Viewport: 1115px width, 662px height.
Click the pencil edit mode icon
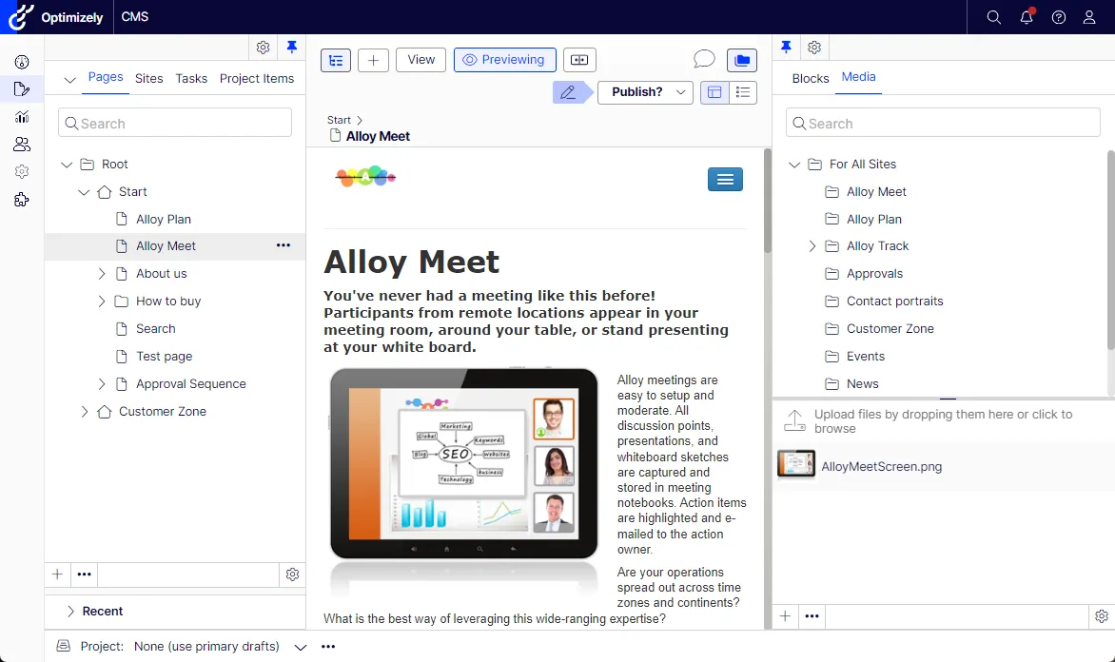[569, 92]
